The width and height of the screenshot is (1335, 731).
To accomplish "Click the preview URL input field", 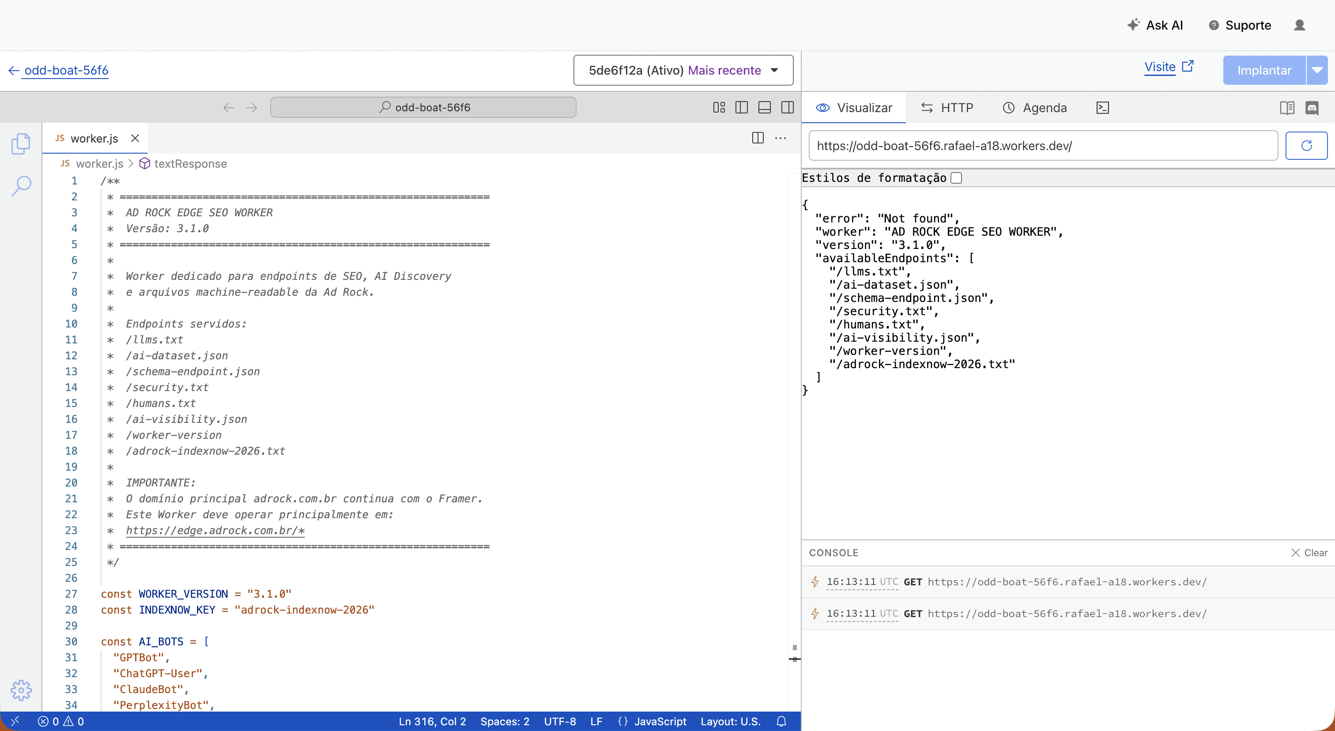I will (1043, 146).
